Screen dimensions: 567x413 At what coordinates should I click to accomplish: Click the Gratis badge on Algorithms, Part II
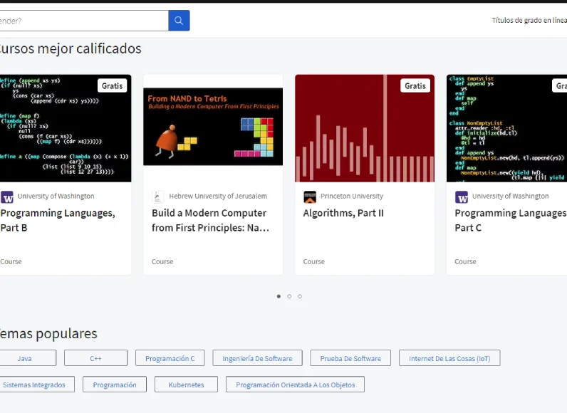(x=415, y=86)
